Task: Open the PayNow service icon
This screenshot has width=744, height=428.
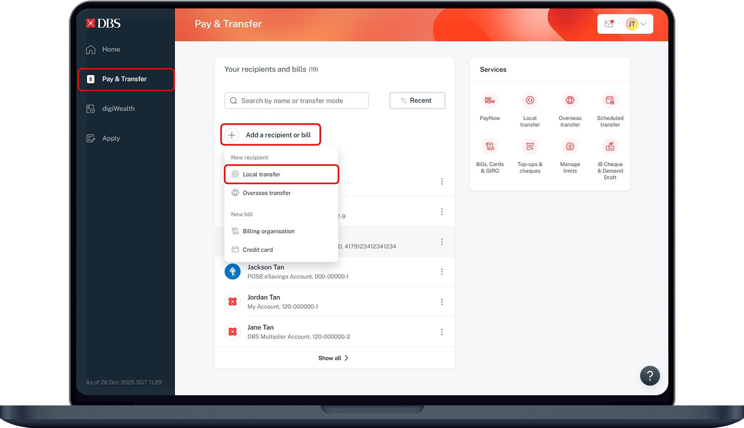Action: [490, 100]
